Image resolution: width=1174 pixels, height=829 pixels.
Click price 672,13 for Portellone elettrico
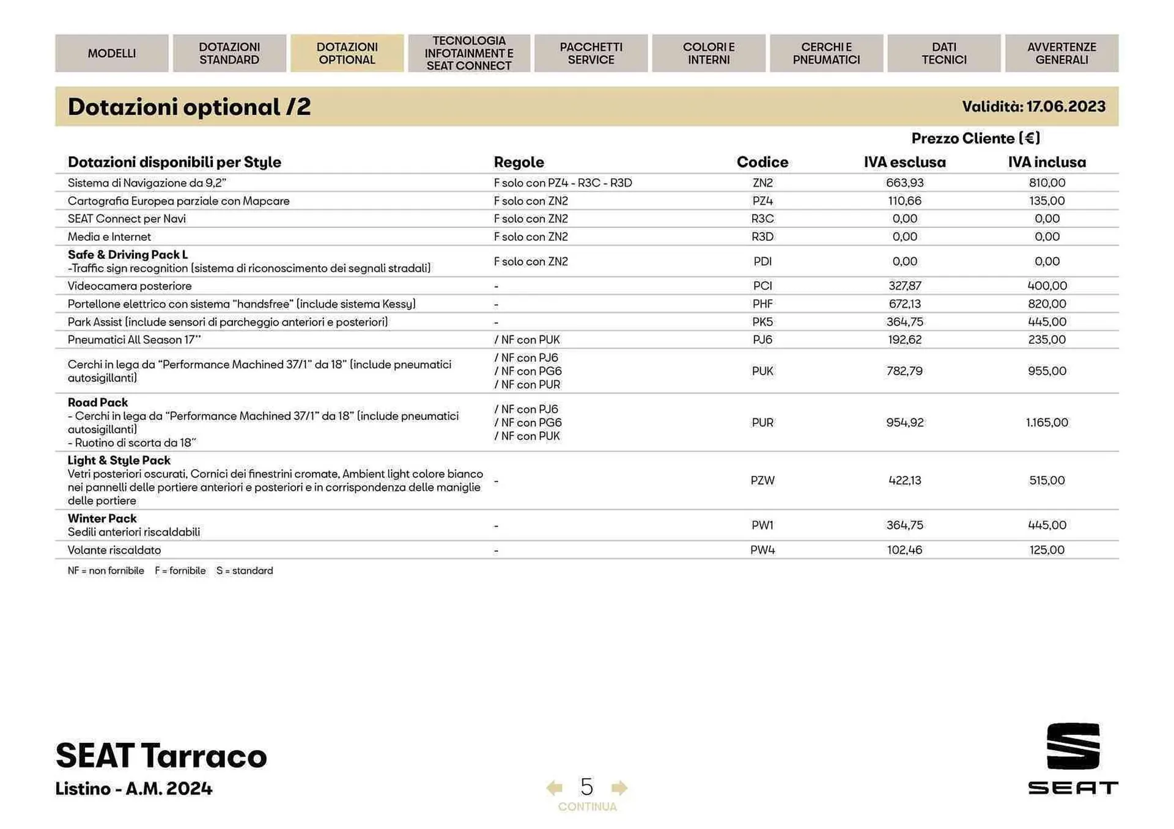pyautogui.click(x=905, y=304)
